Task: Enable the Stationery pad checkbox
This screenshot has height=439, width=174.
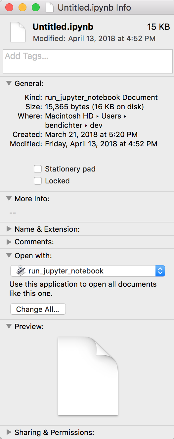Action: tap(38, 169)
